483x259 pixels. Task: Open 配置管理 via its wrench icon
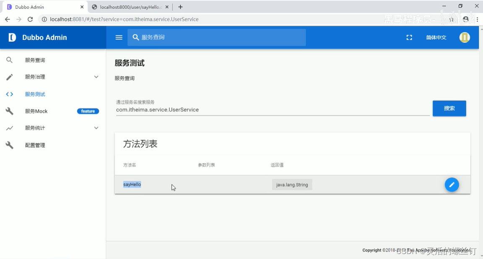coord(9,145)
